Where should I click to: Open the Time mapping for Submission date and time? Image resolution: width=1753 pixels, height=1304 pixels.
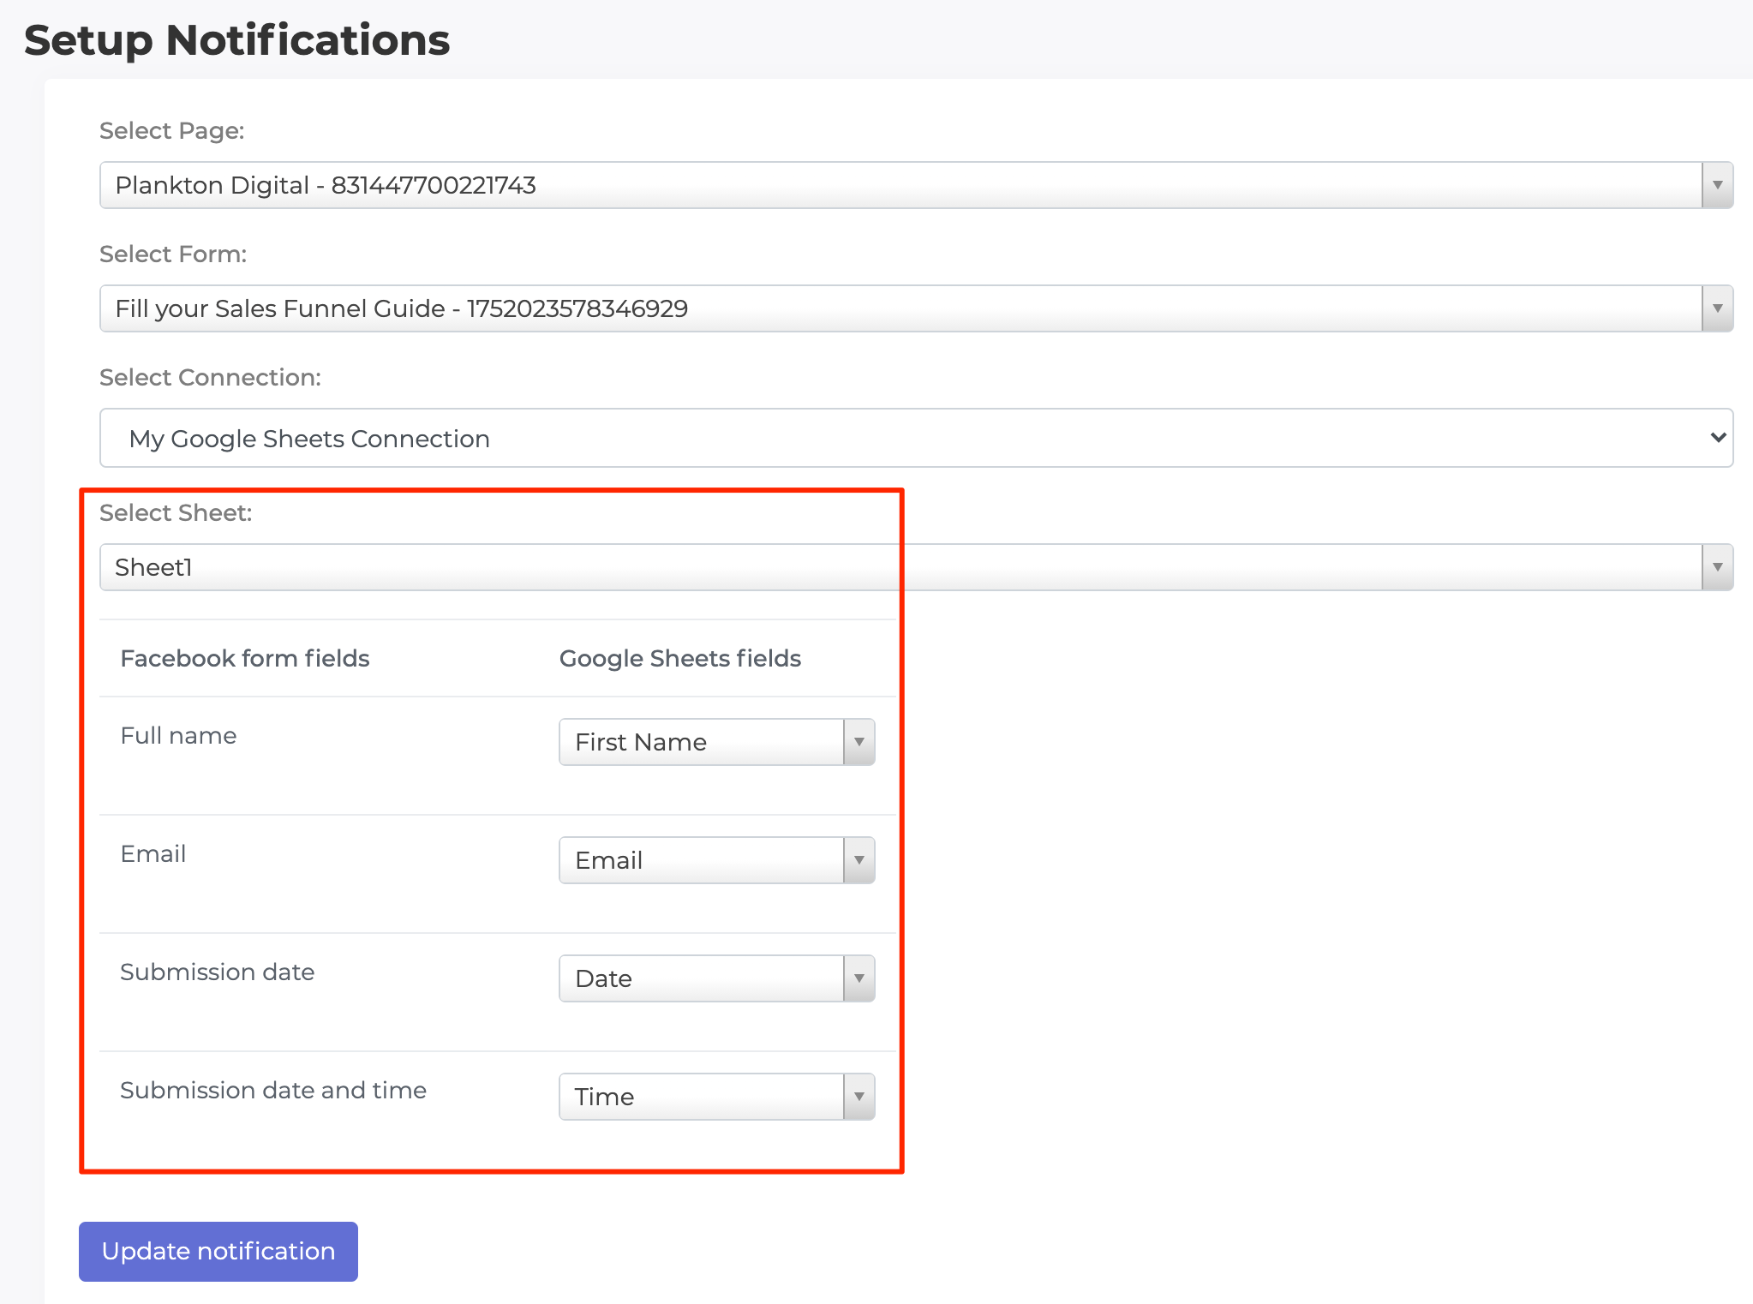click(716, 1096)
